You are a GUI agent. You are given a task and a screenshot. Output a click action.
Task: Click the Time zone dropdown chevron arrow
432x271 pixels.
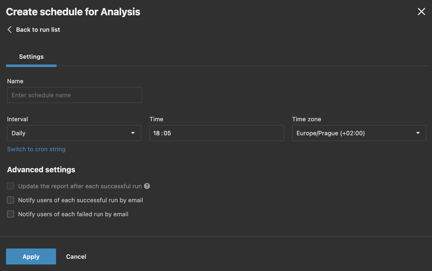click(418, 133)
